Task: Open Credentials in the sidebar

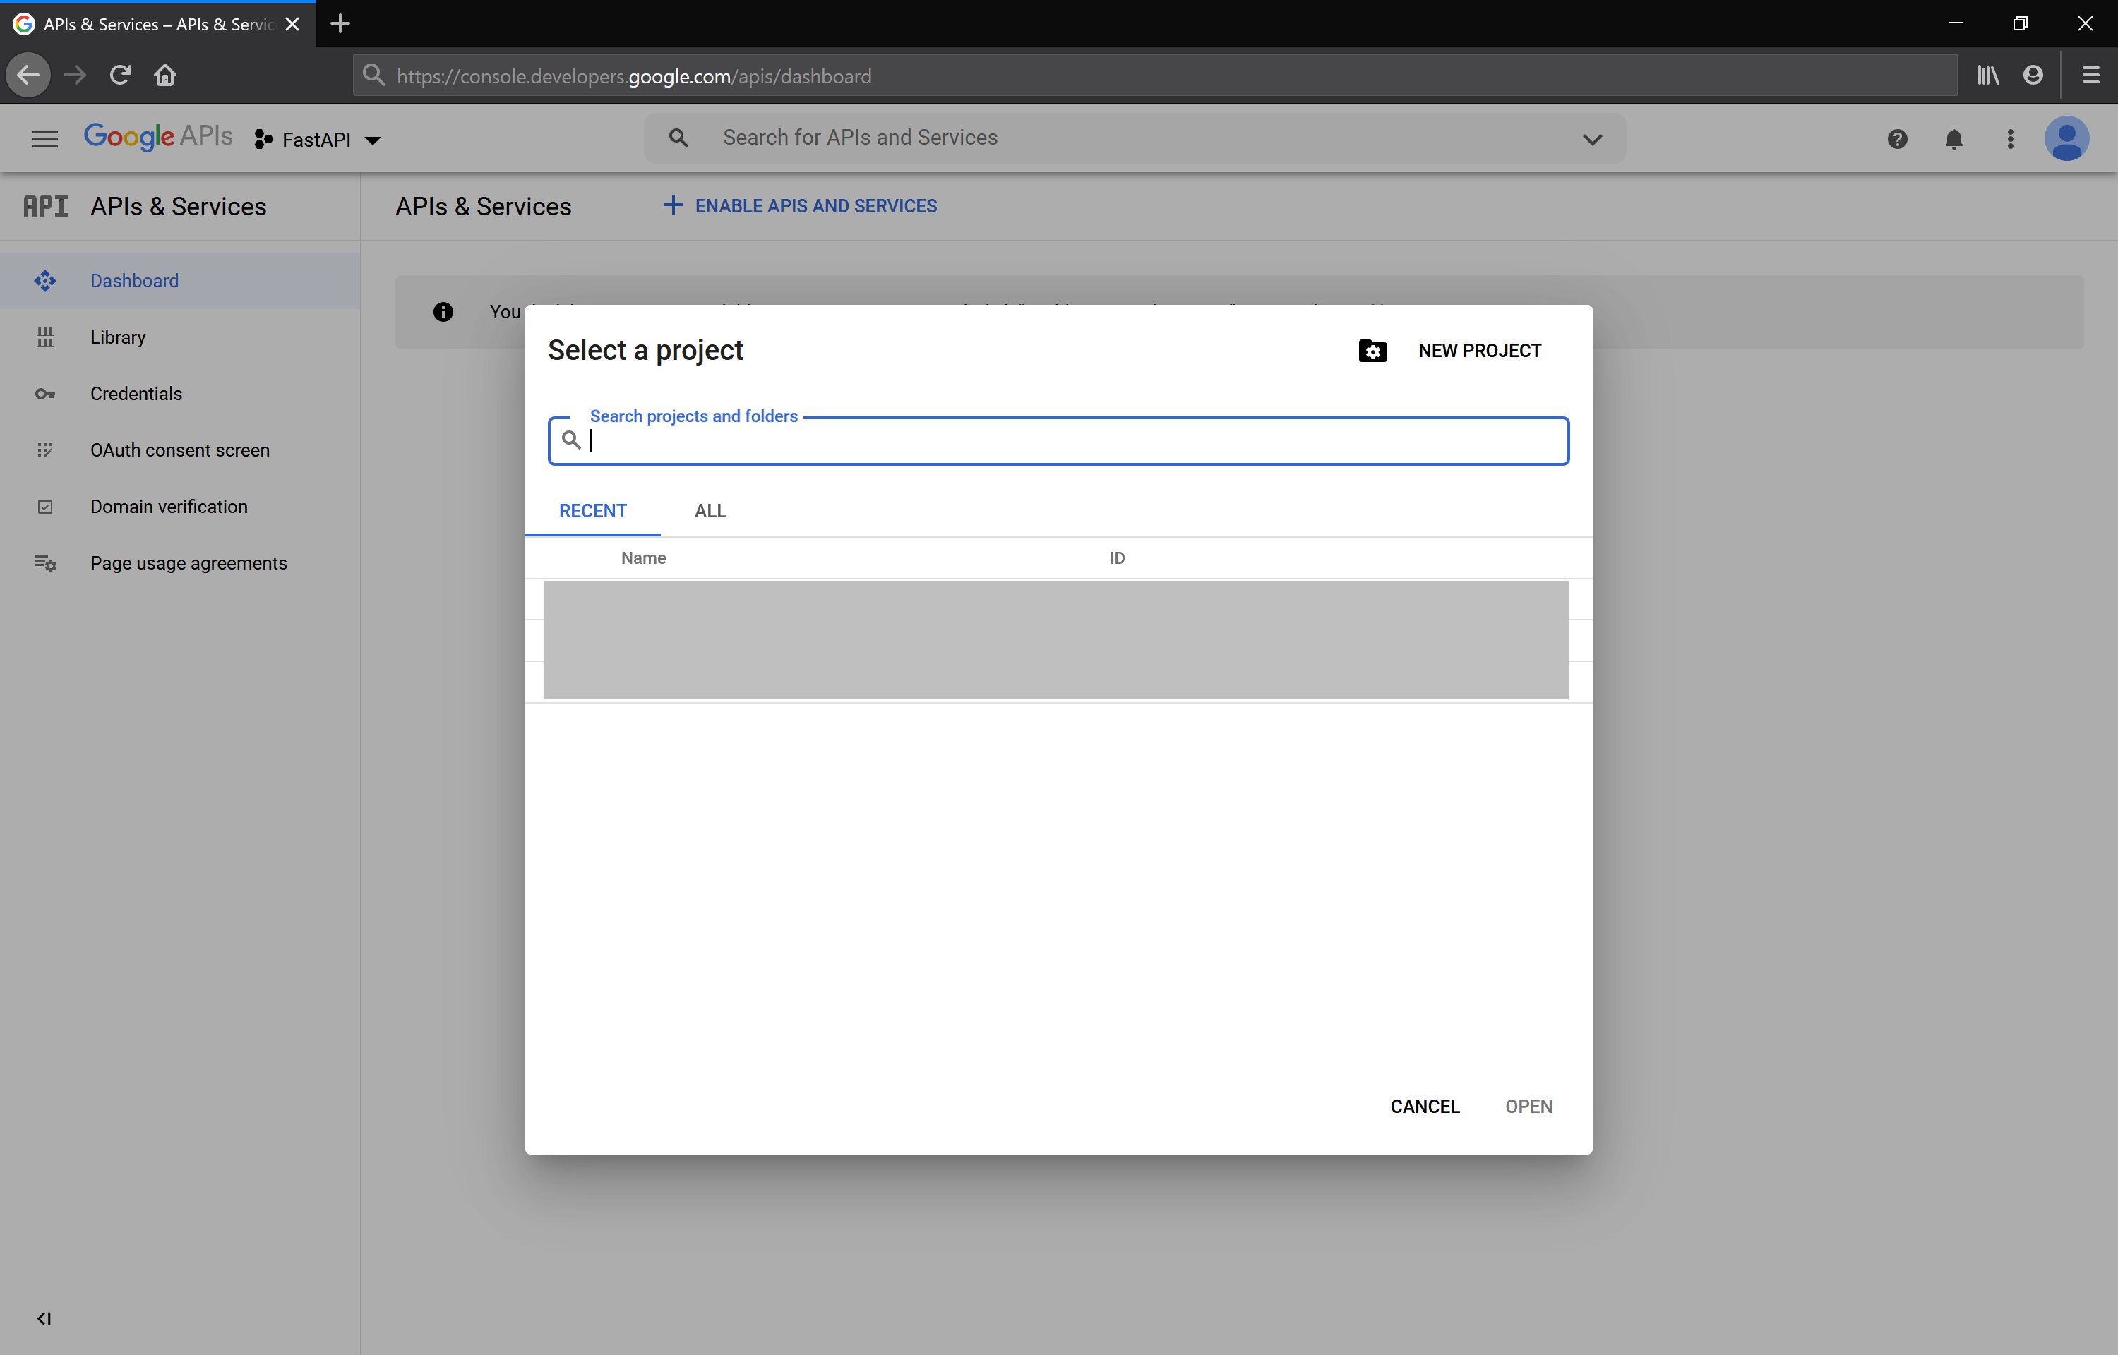Action: (x=136, y=395)
